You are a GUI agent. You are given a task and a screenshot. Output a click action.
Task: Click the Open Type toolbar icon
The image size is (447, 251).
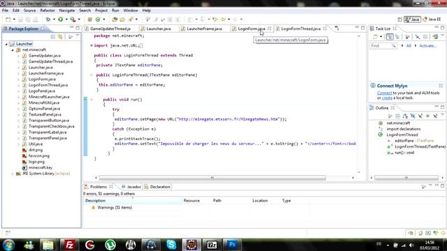click(x=115, y=20)
